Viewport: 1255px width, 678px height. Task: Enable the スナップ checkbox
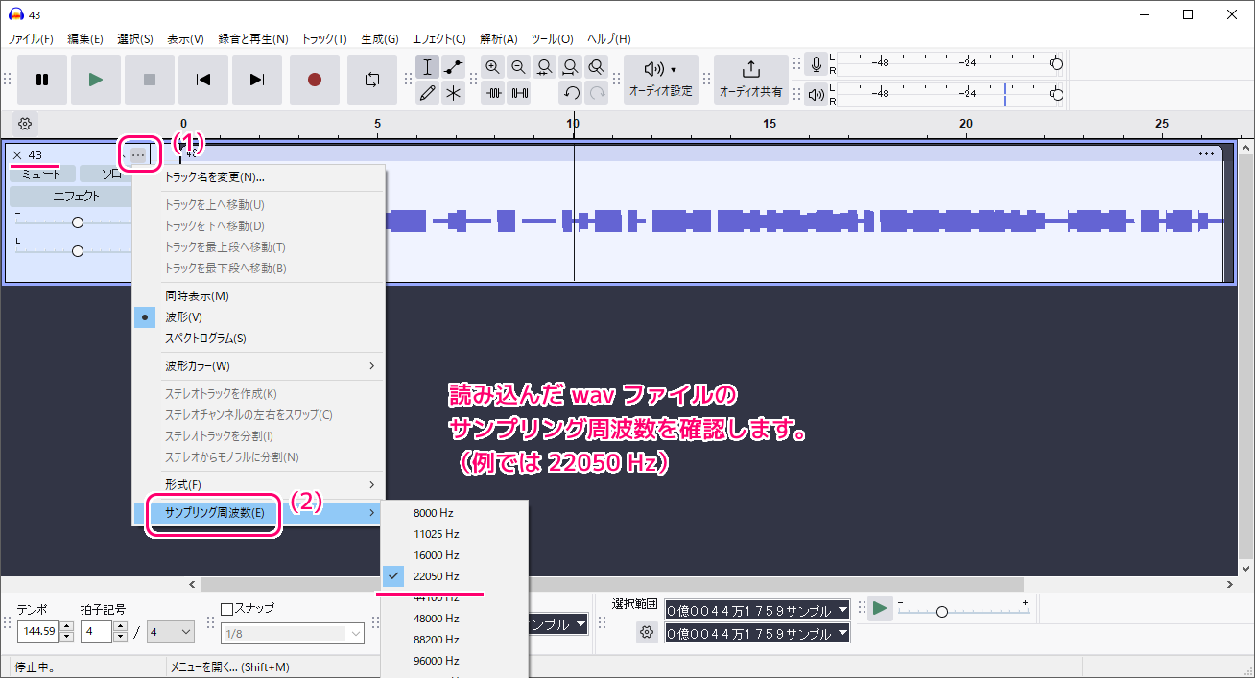[x=227, y=609]
